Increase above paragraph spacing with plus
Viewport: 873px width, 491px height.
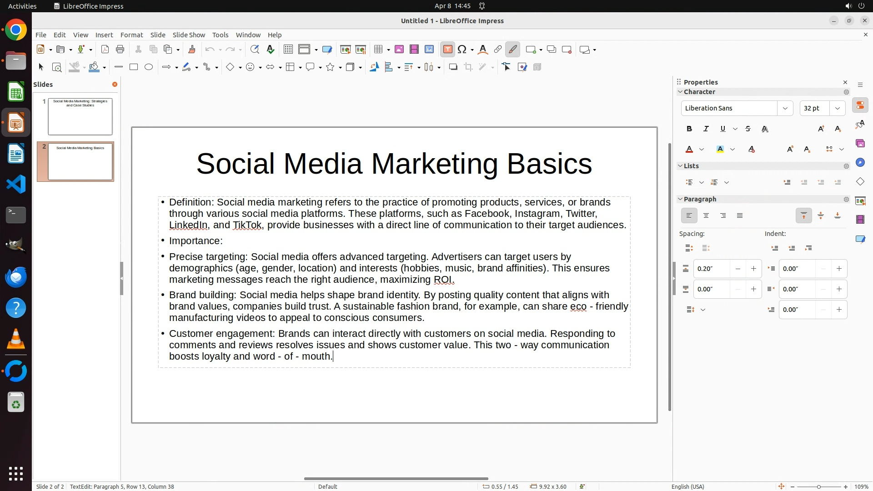click(x=753, y=269)
